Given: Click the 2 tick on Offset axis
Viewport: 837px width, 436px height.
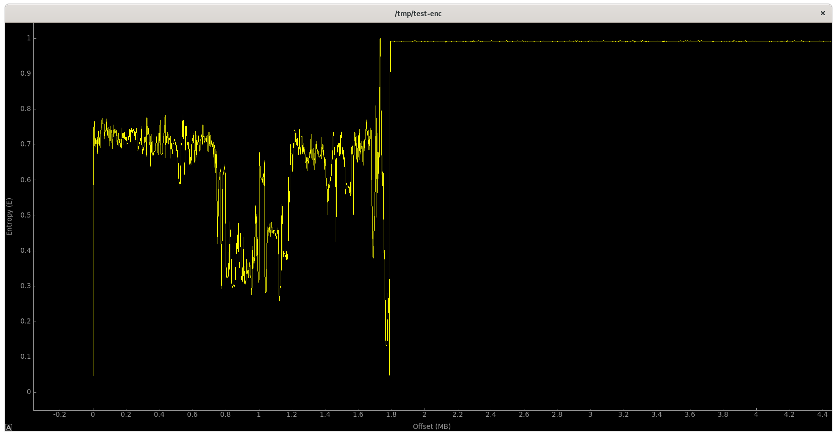Looking at the screenshot, I should [x=425, y=414].
